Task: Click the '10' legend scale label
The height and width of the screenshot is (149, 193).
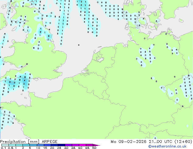Action: pos(38,148)
